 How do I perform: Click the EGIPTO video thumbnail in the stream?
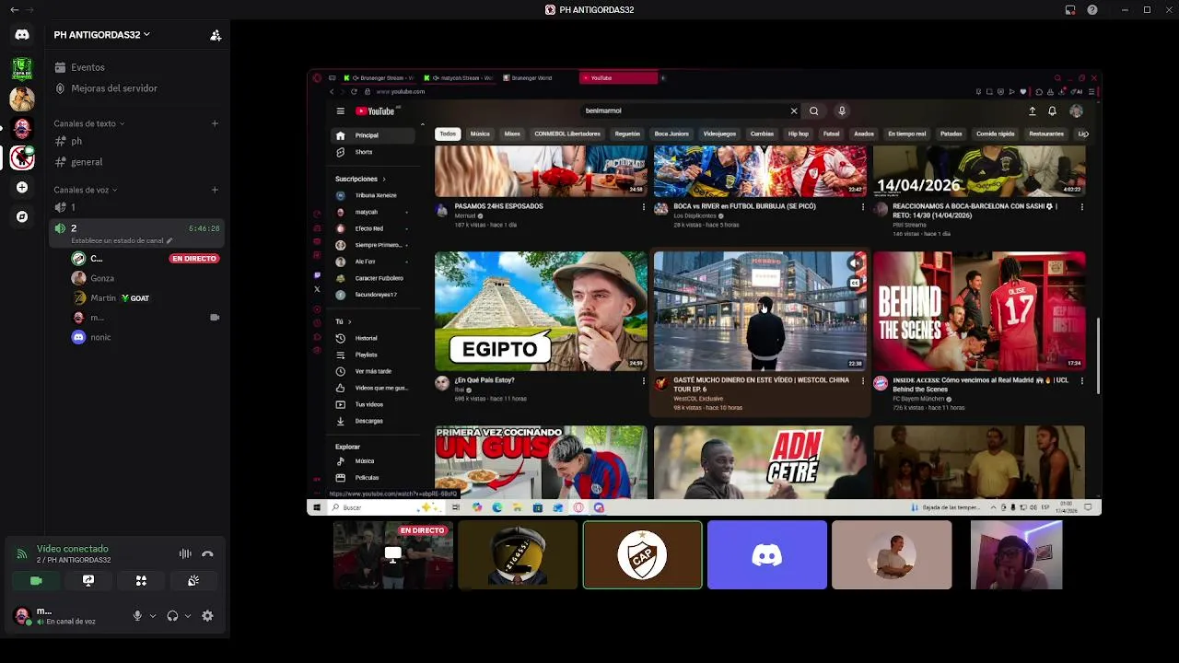coord(541,311)
